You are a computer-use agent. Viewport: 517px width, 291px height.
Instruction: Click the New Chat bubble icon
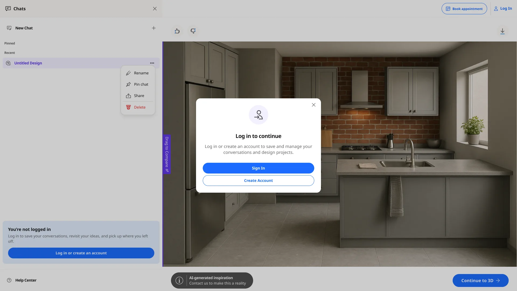pyautogui.click(x=9, y=28)
